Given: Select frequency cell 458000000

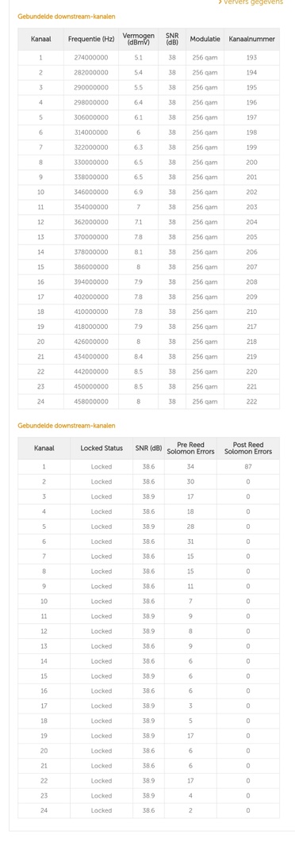Looking at the screenshot, I should coord(91,401).
